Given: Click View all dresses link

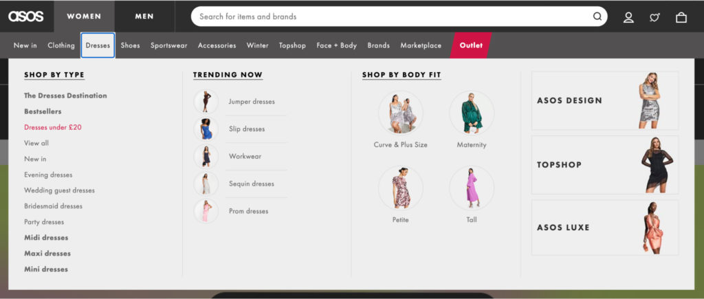Looking at the screenshot, I should (x=36, y=143).
